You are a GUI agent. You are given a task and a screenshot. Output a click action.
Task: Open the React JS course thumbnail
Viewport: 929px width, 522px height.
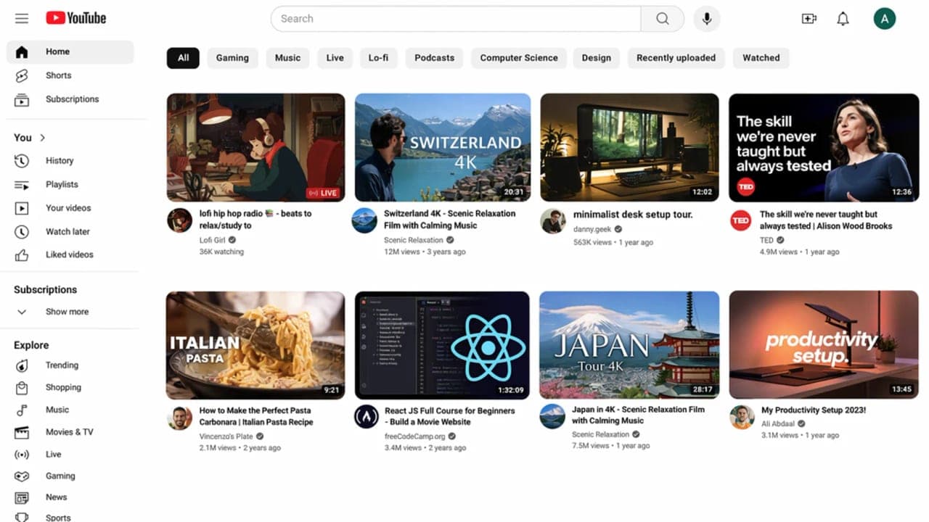coord(442,345)
